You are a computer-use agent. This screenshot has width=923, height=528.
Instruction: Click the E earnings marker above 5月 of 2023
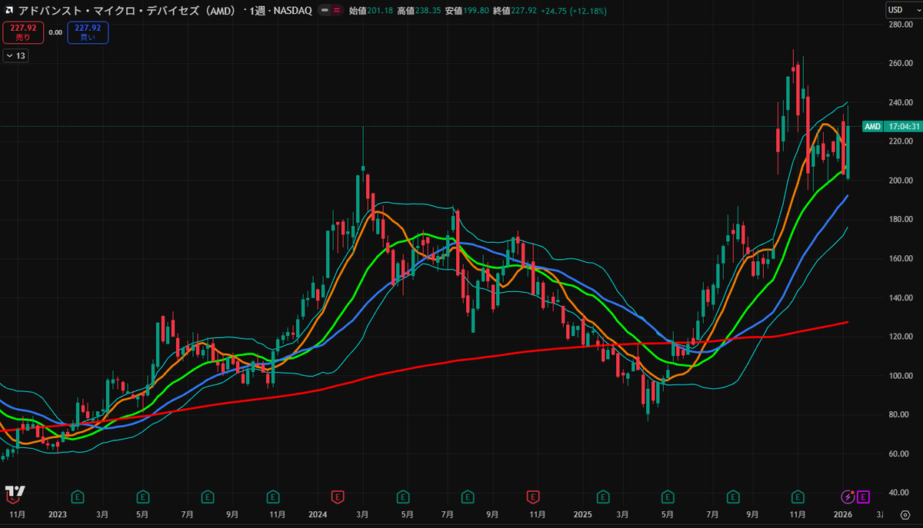click(x=142, y=496)
